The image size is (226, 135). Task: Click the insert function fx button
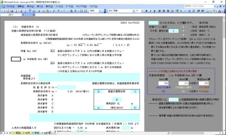click(x=34, y=15)
